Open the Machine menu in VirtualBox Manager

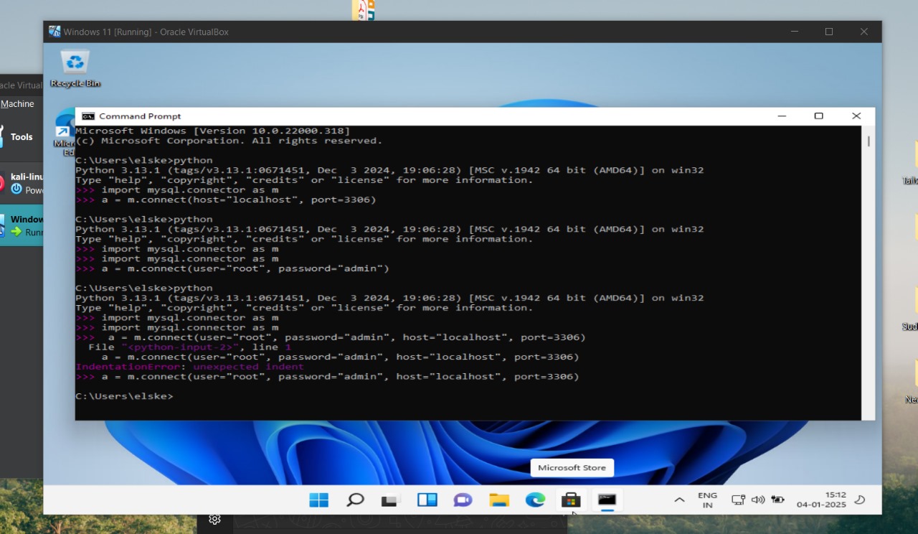[x=17, y=104]
